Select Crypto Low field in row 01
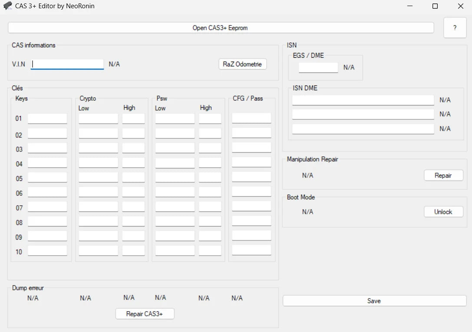 [x=99, y=118]
